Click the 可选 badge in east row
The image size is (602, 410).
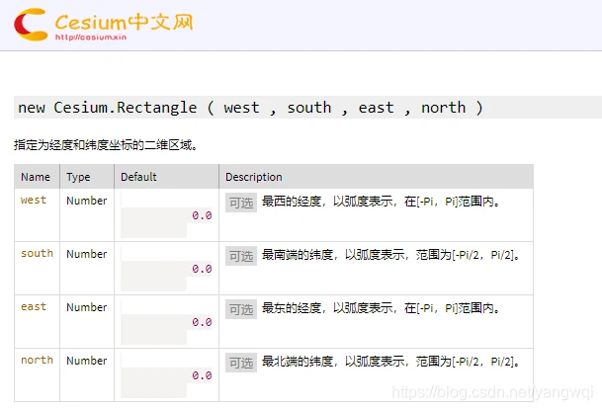tap(241, 309)
